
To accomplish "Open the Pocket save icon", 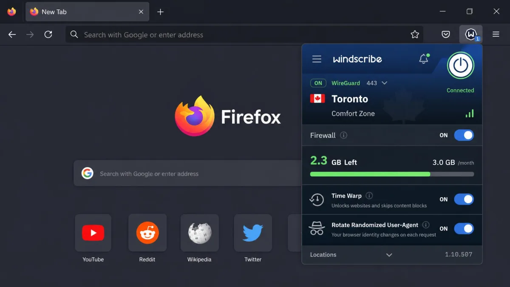I will click(x=446, y=34).
